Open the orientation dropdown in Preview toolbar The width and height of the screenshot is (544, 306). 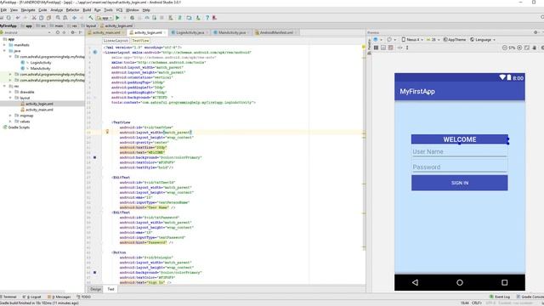[391, 40]
